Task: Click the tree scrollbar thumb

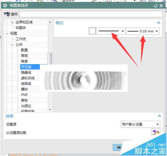Action: (x=50, y=59)
